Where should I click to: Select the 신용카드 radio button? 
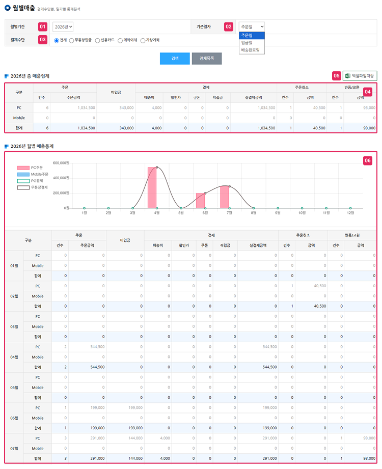[97, 40]
